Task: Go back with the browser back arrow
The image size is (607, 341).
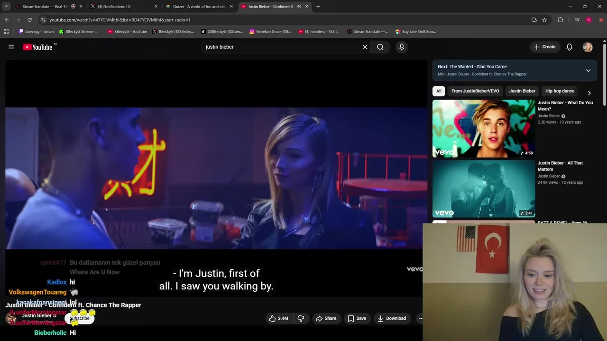Action: [x=7, y=20]
